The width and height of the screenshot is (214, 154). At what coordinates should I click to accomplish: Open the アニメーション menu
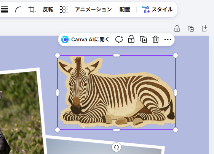click(x=93, y=9)
